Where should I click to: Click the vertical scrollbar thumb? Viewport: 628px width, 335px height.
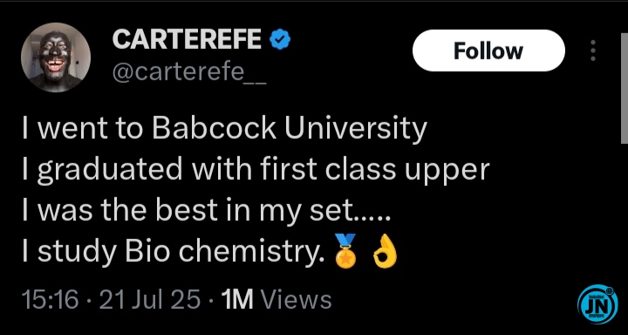(625, 88)
